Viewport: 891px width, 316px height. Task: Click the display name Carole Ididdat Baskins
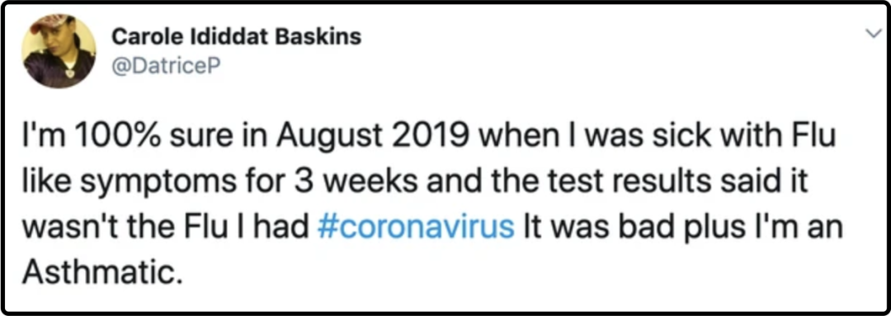(x=237, y=37)
